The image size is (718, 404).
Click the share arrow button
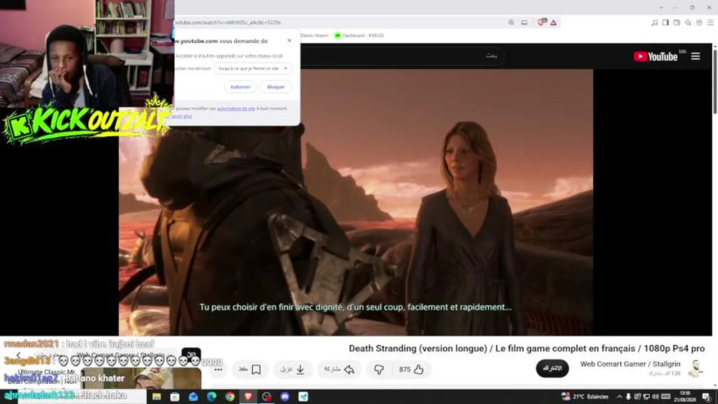tap(339, 369)
